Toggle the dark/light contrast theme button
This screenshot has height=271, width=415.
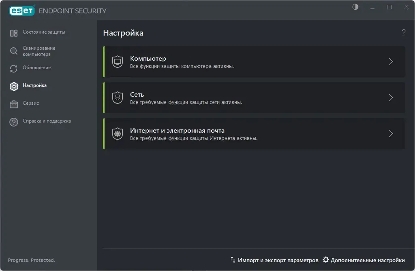[355, 7]
